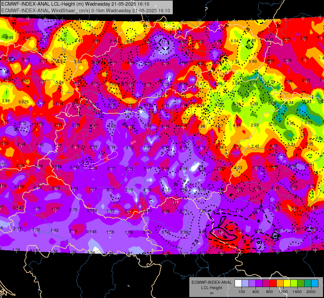Select the yellow legend swatch

click(287, 283)
